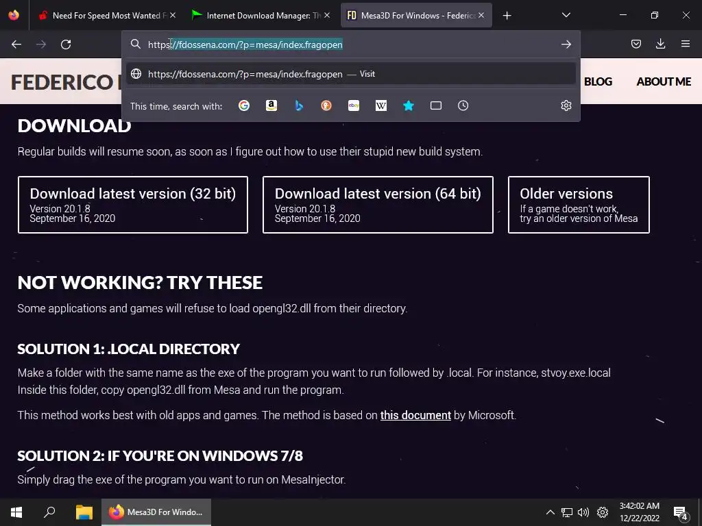
Task: Close the Mesa3D For Windows tab
Action: [x=481, y=15]
